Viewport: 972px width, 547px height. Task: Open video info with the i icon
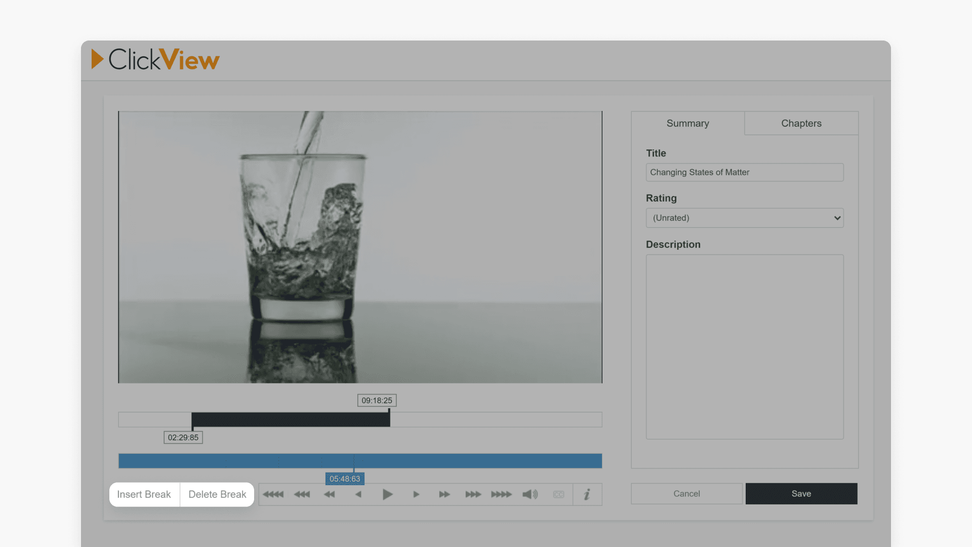point(587,494)
